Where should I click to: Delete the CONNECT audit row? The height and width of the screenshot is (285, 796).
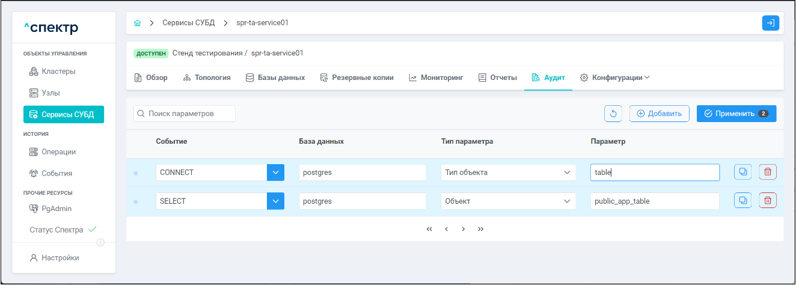768,172
